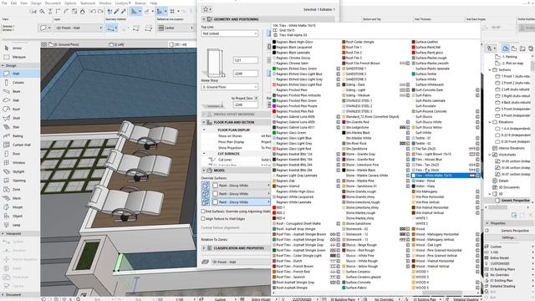Expand the Elevations folder in navigator
This screenshot has width=535, height=301.
click(490, 122)
